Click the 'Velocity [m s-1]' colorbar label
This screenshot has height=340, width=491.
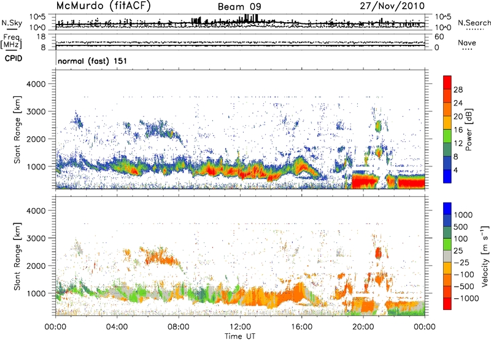485,256
